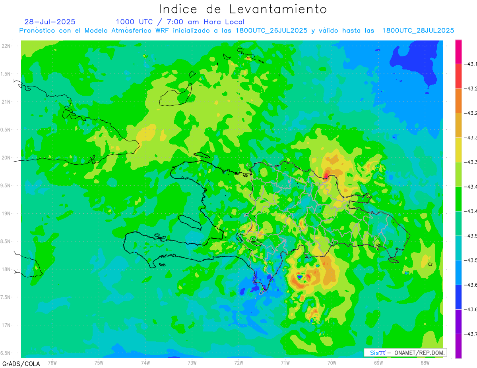Click the pure green legend swatch
The height and width of the screenshot is (368, 477).
pyautogui.click(x=458, y=199)
